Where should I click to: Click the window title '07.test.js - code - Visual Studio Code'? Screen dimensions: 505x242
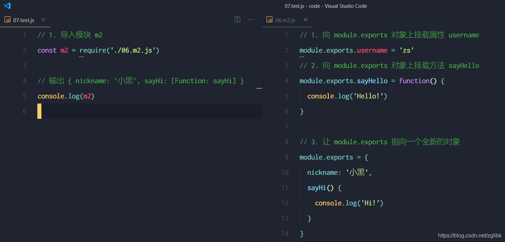[x=326, y=6]
